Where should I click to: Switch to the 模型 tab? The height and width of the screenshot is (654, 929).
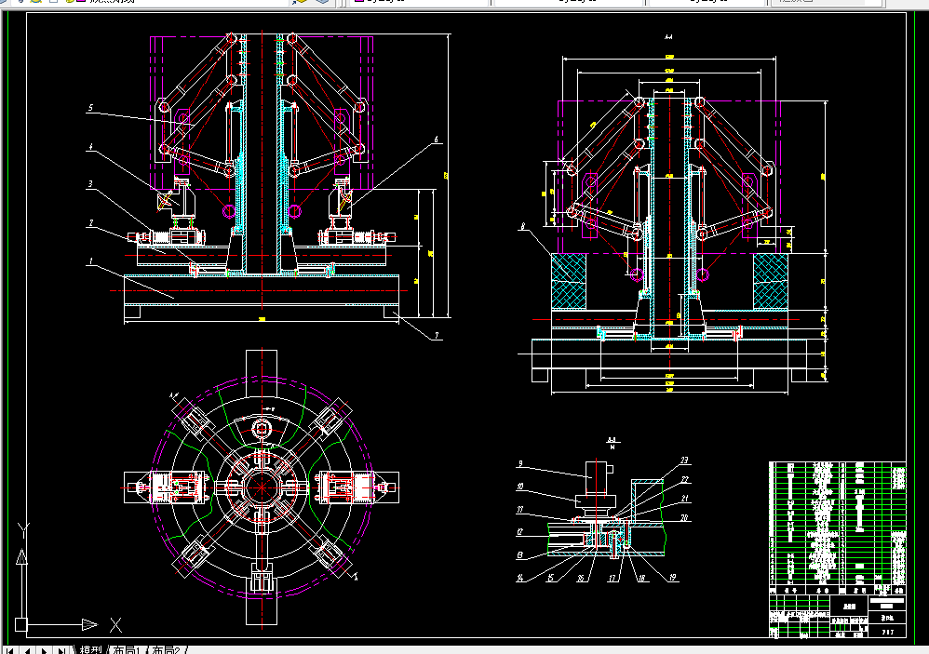pos(90,650)
